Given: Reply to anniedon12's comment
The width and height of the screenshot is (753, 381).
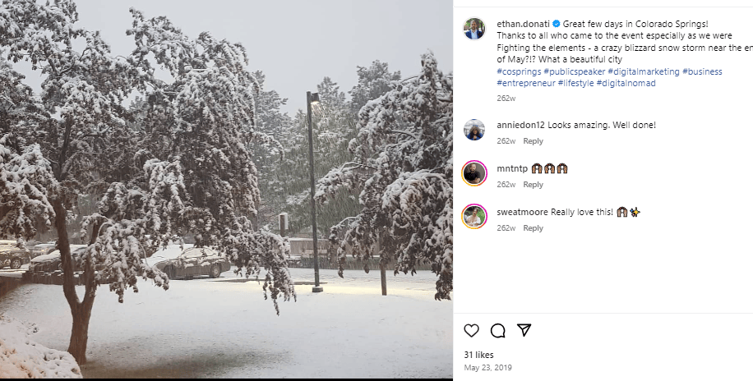Looking at the screenshot, I should [533, 141].
